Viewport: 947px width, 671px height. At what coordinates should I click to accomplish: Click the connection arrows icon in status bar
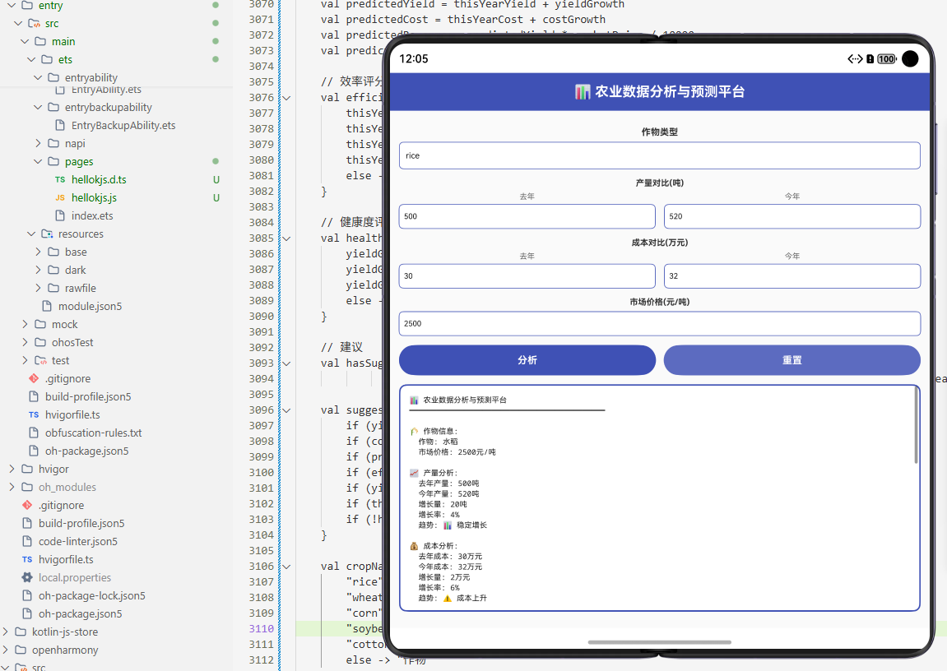pyautogui.click(x=855, y=59)
